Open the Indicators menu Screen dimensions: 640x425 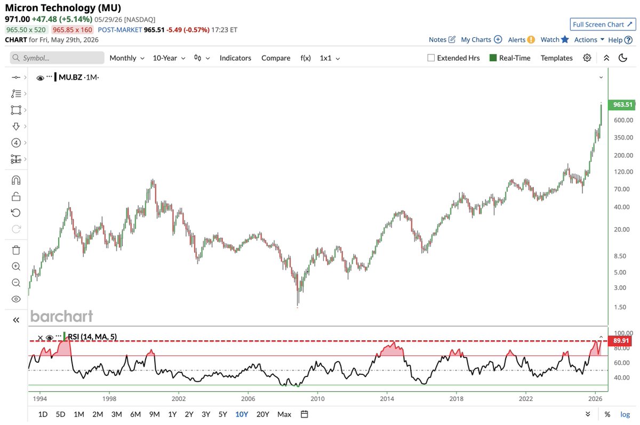(235, 58)
